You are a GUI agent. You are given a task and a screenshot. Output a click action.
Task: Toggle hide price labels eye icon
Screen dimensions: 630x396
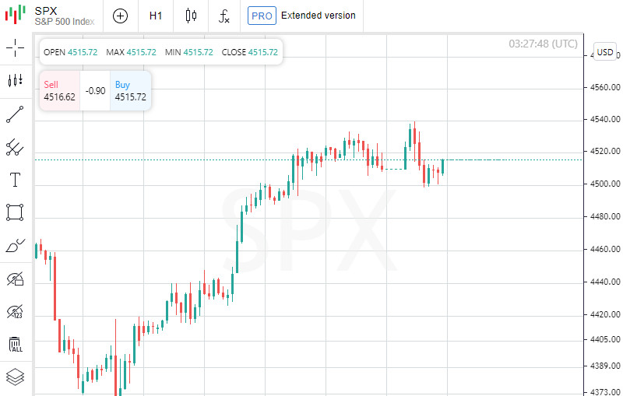click(x=15, y=312)
